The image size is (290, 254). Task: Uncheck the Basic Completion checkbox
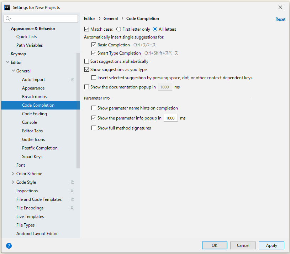[x=94, y=45]
